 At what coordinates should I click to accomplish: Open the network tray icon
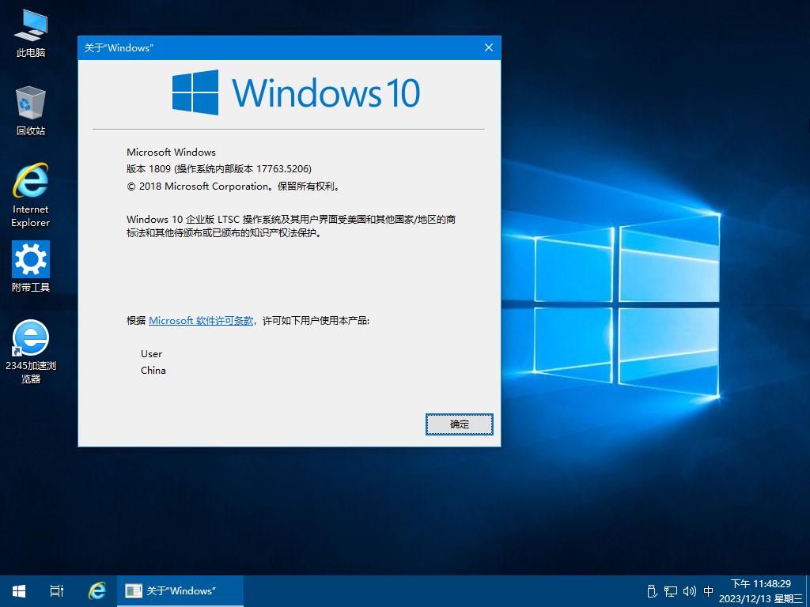click(671, 591)
